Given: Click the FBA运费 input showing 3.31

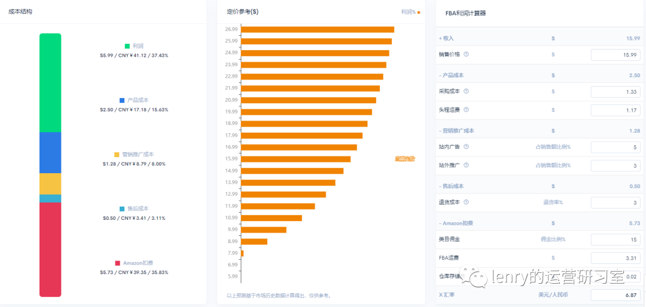Looking at the screenshot, I should [x=615, y=258].
